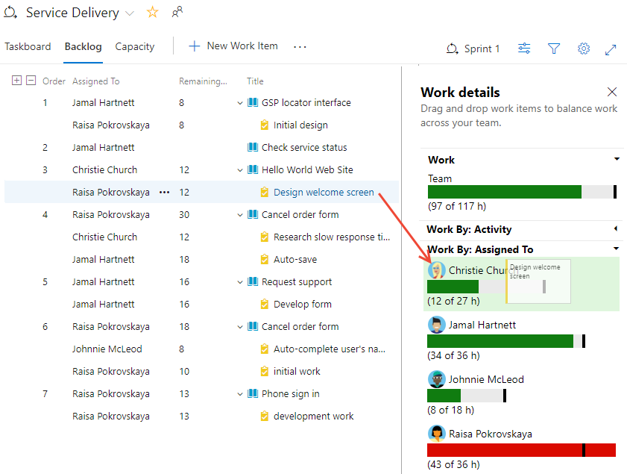The height and width of the screenshot is (474, 627).
Task: Click the Azure Boards sprint icon top left
Action: pos(10,12)
